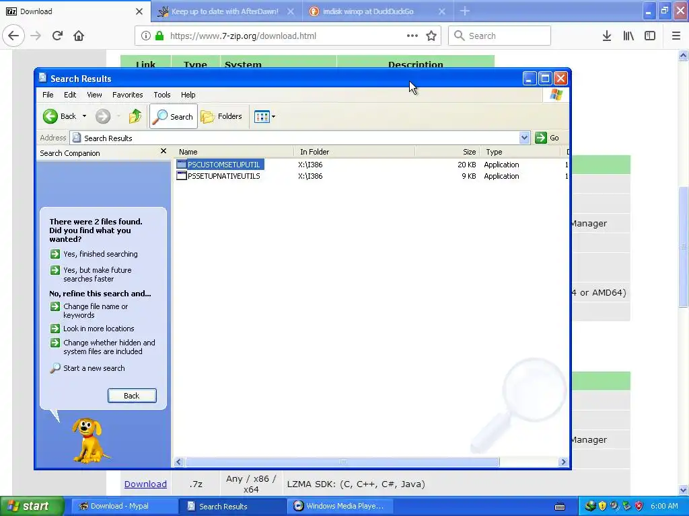Click the Up folder icon in the toolbar

pyautogui.click(x=135, y=116)
